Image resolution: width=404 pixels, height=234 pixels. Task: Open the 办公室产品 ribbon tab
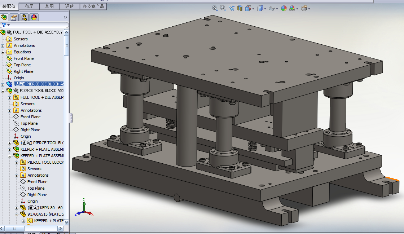click(x=93, y=6)
